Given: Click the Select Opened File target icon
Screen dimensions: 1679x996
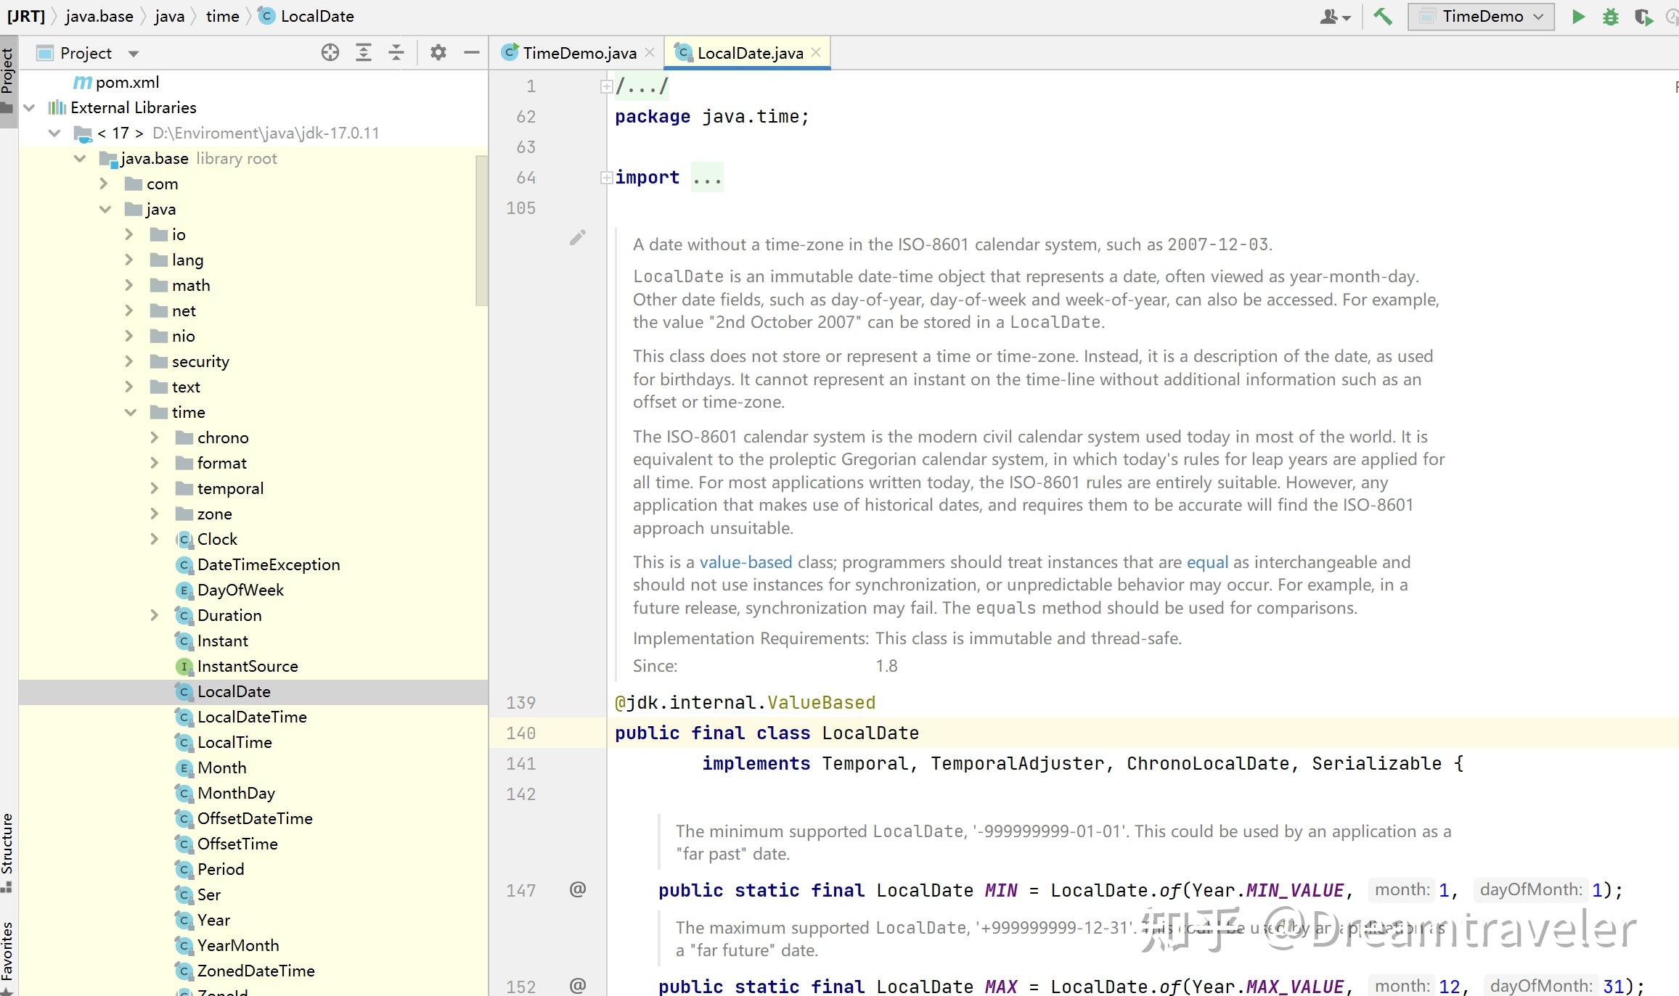Looking at the screenshot, I should 330,52.
